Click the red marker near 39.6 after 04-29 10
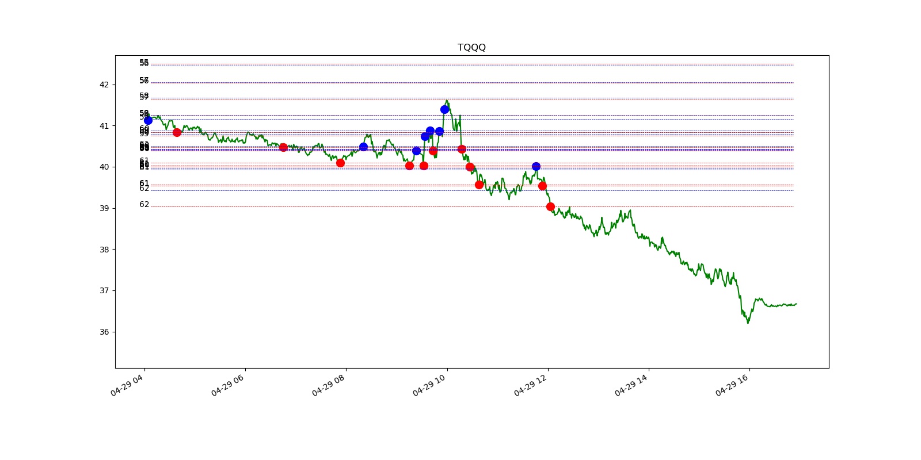921x460 pixels. pos(479,185)
